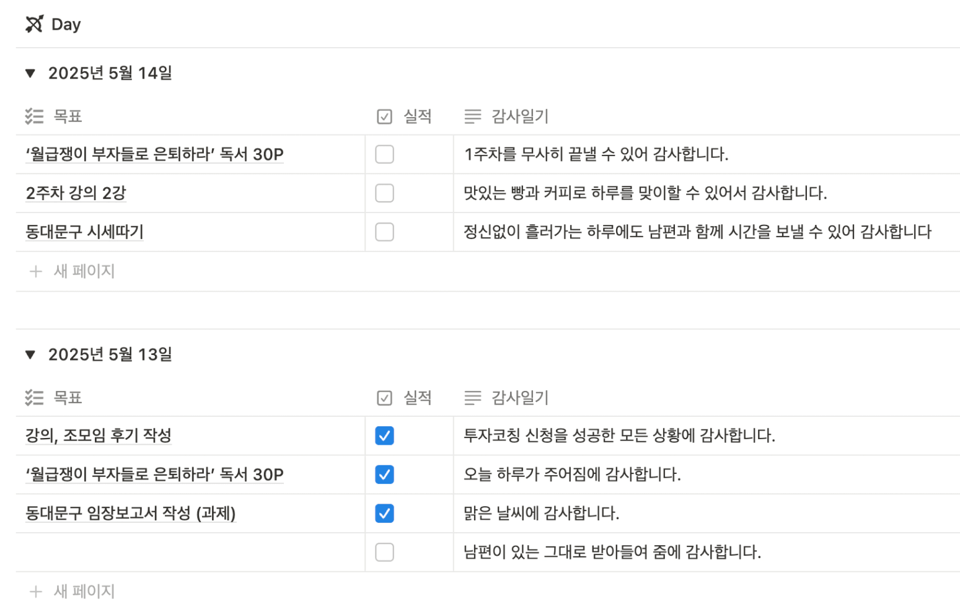Uncheck the box for 동대문구 임장보고서 작성

(x=384, y=514)
